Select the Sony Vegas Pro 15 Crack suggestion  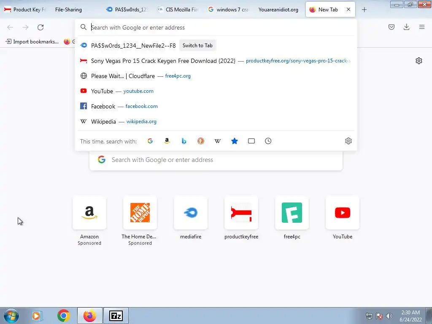coord(216,61)
